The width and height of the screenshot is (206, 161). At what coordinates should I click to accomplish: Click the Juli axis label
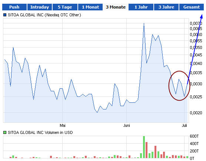[x=184, y=125]
